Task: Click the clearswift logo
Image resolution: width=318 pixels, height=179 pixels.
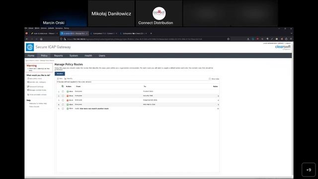Action: click(283, 47)
